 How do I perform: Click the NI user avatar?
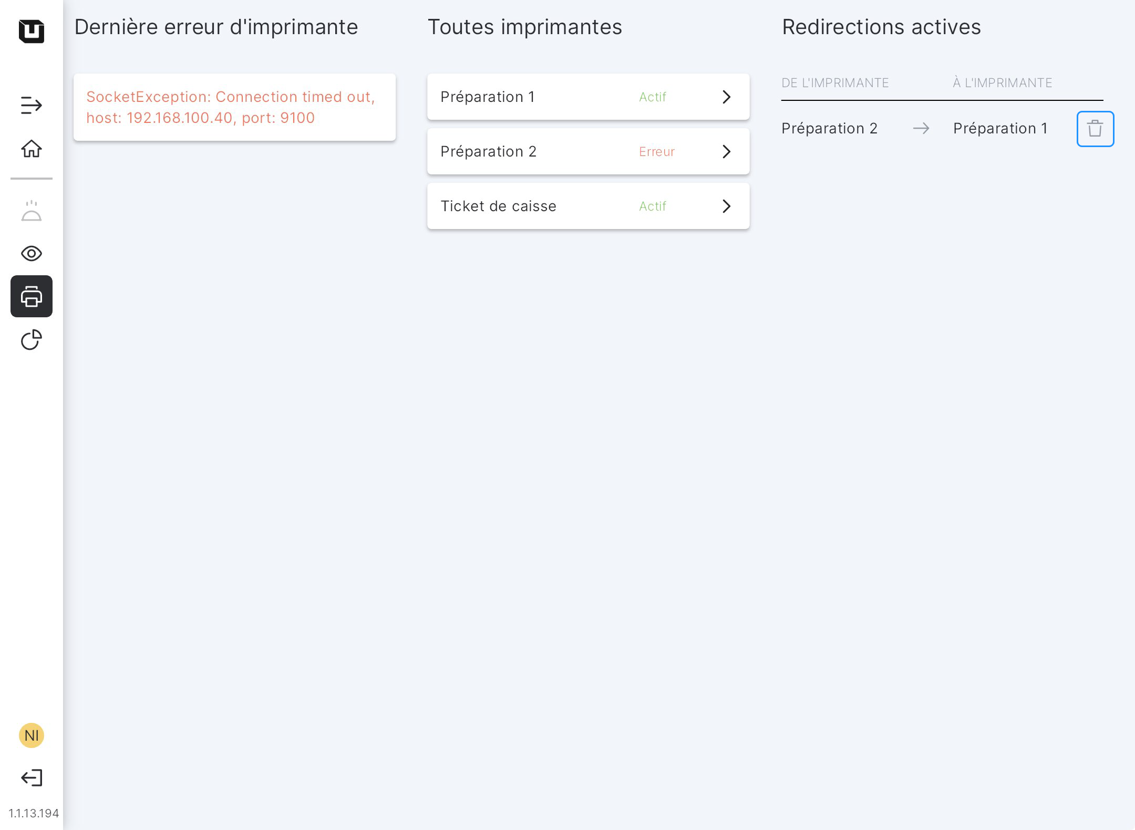click(x=32, y=735)
